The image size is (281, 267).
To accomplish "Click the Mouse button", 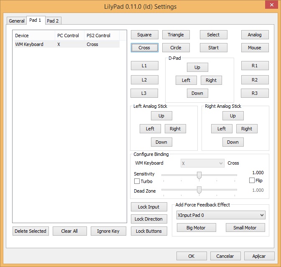I will [x=255, y=48].
